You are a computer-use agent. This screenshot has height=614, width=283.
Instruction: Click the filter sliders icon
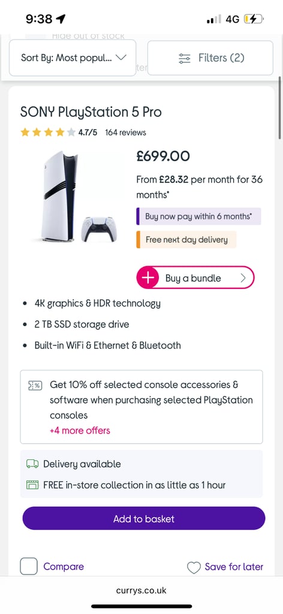click(x=184, y=58)
